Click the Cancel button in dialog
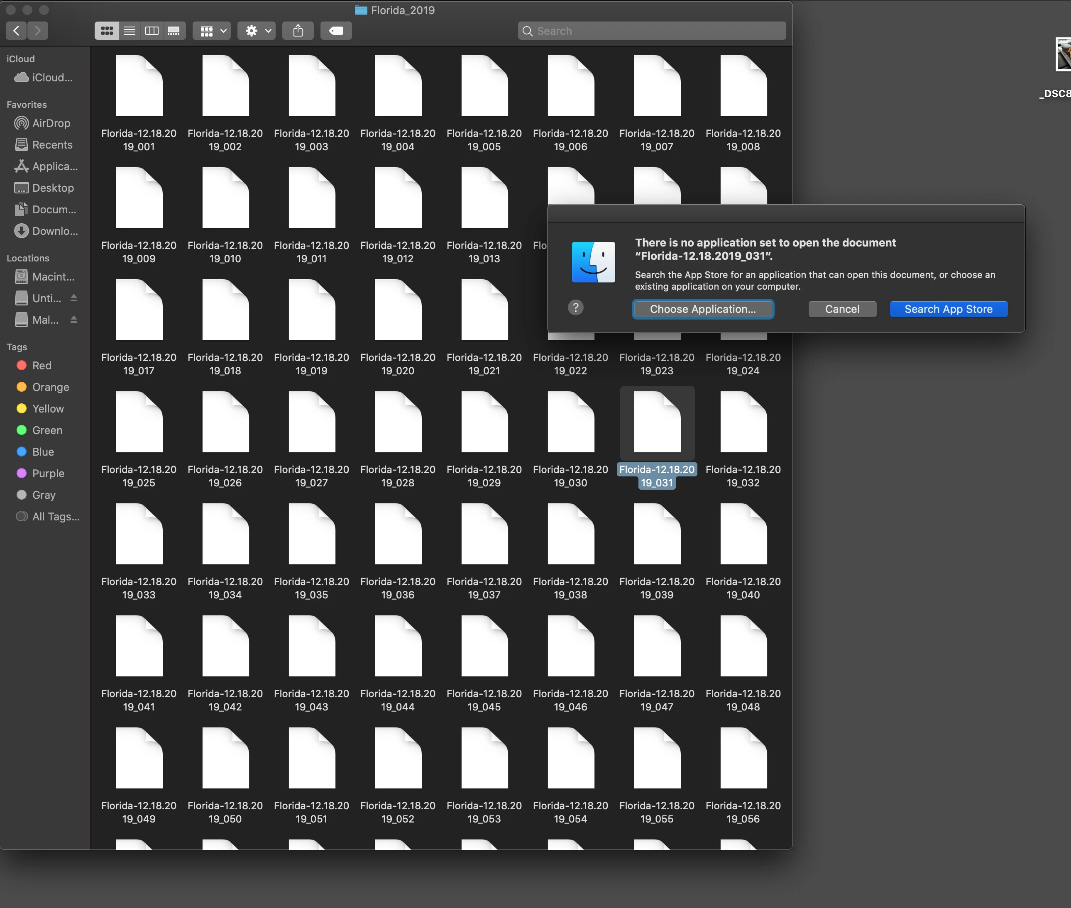1071x908 pixels. coord(842,309)
